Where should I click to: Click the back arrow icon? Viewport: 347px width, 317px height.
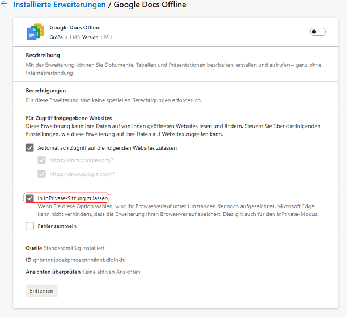pyautogui.click(x=5, y=5)
